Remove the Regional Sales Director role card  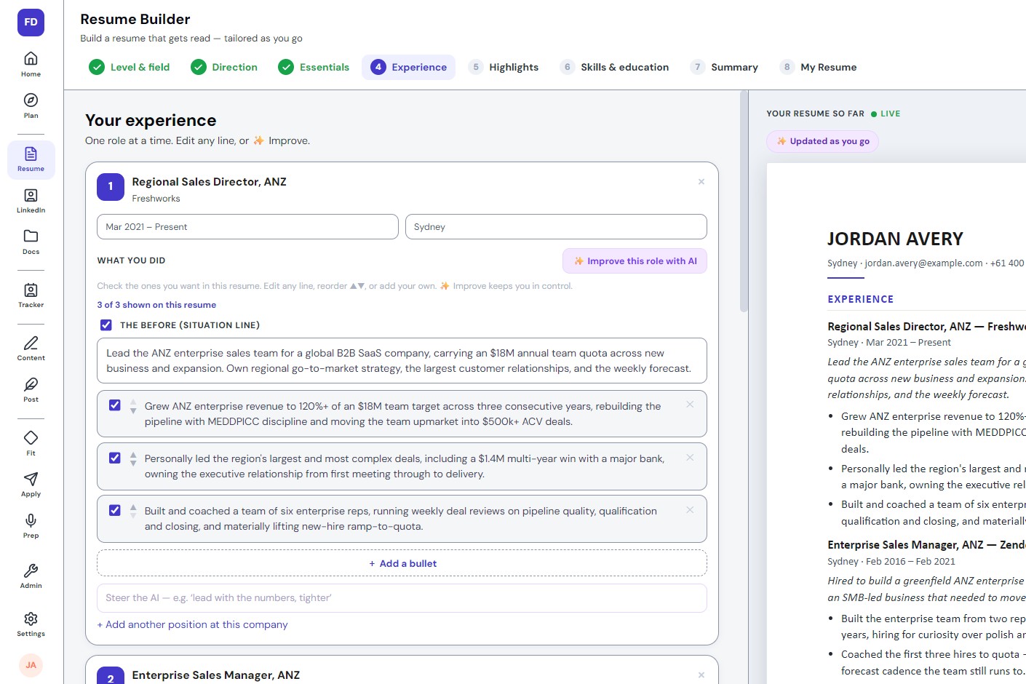pyautogui.click(x=701, y=182)
